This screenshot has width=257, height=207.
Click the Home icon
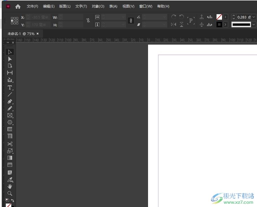click(x=18, y=7)
